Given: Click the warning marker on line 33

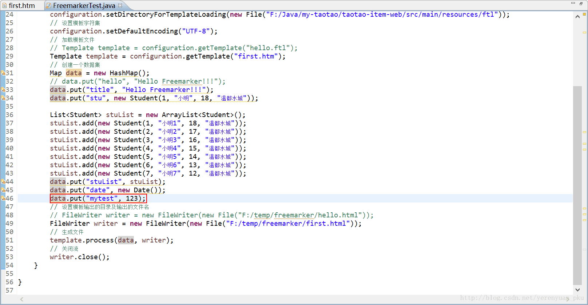Looking at the screenshot, I should pyautogui.click(x=3, y=90).
